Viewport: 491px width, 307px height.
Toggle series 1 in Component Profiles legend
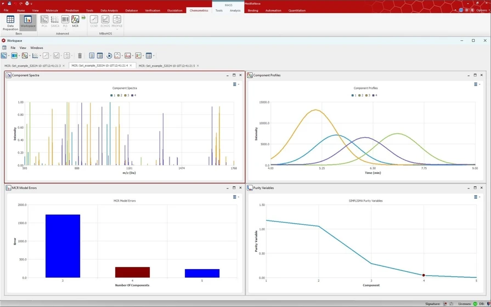[354, 95]
